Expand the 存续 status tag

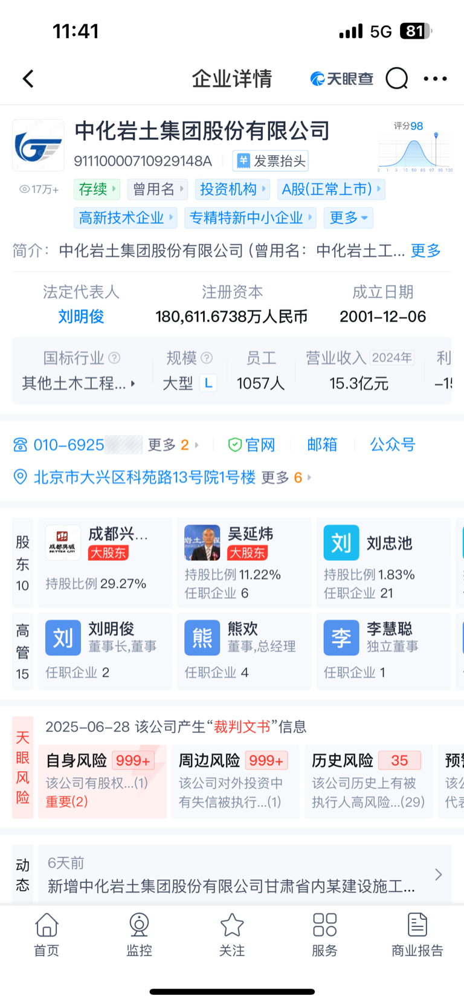pyautogui.click(x=97, y=189)
